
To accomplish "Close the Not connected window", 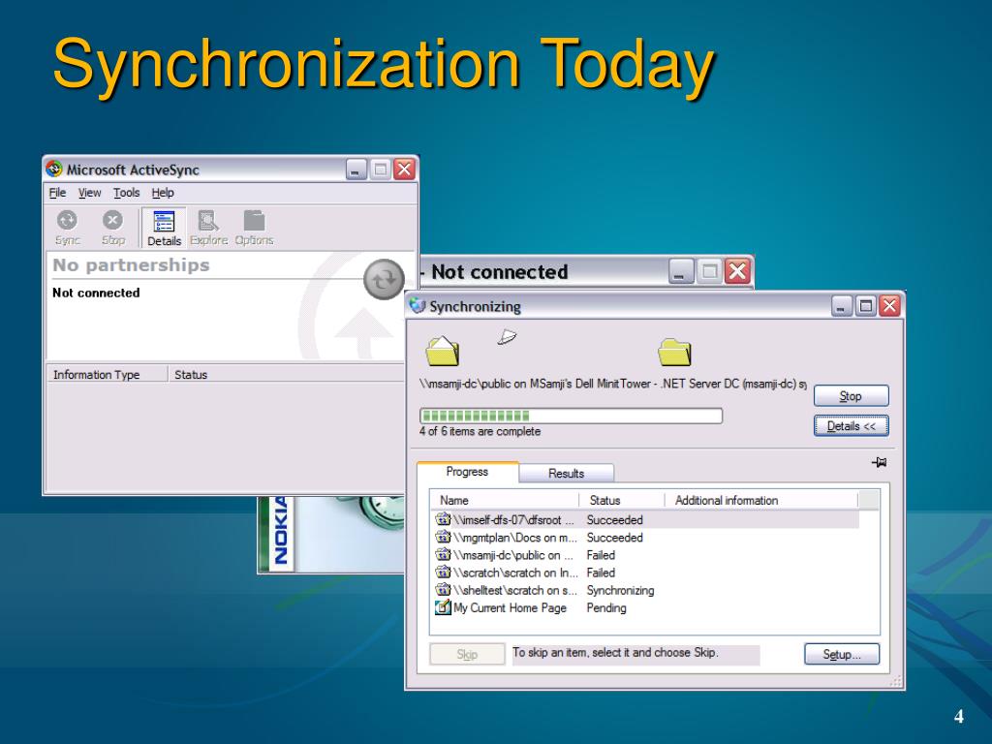I will 737,271.
